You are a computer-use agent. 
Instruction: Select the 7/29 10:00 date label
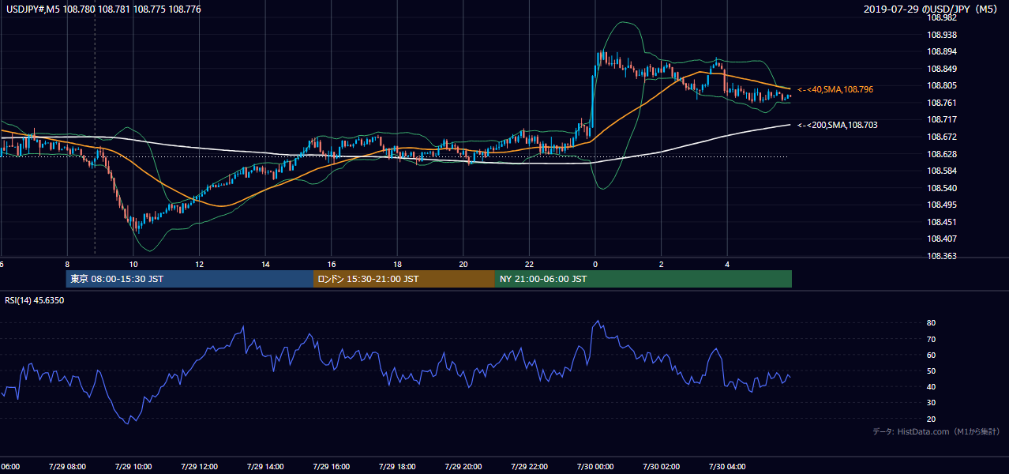pos(133,467)
